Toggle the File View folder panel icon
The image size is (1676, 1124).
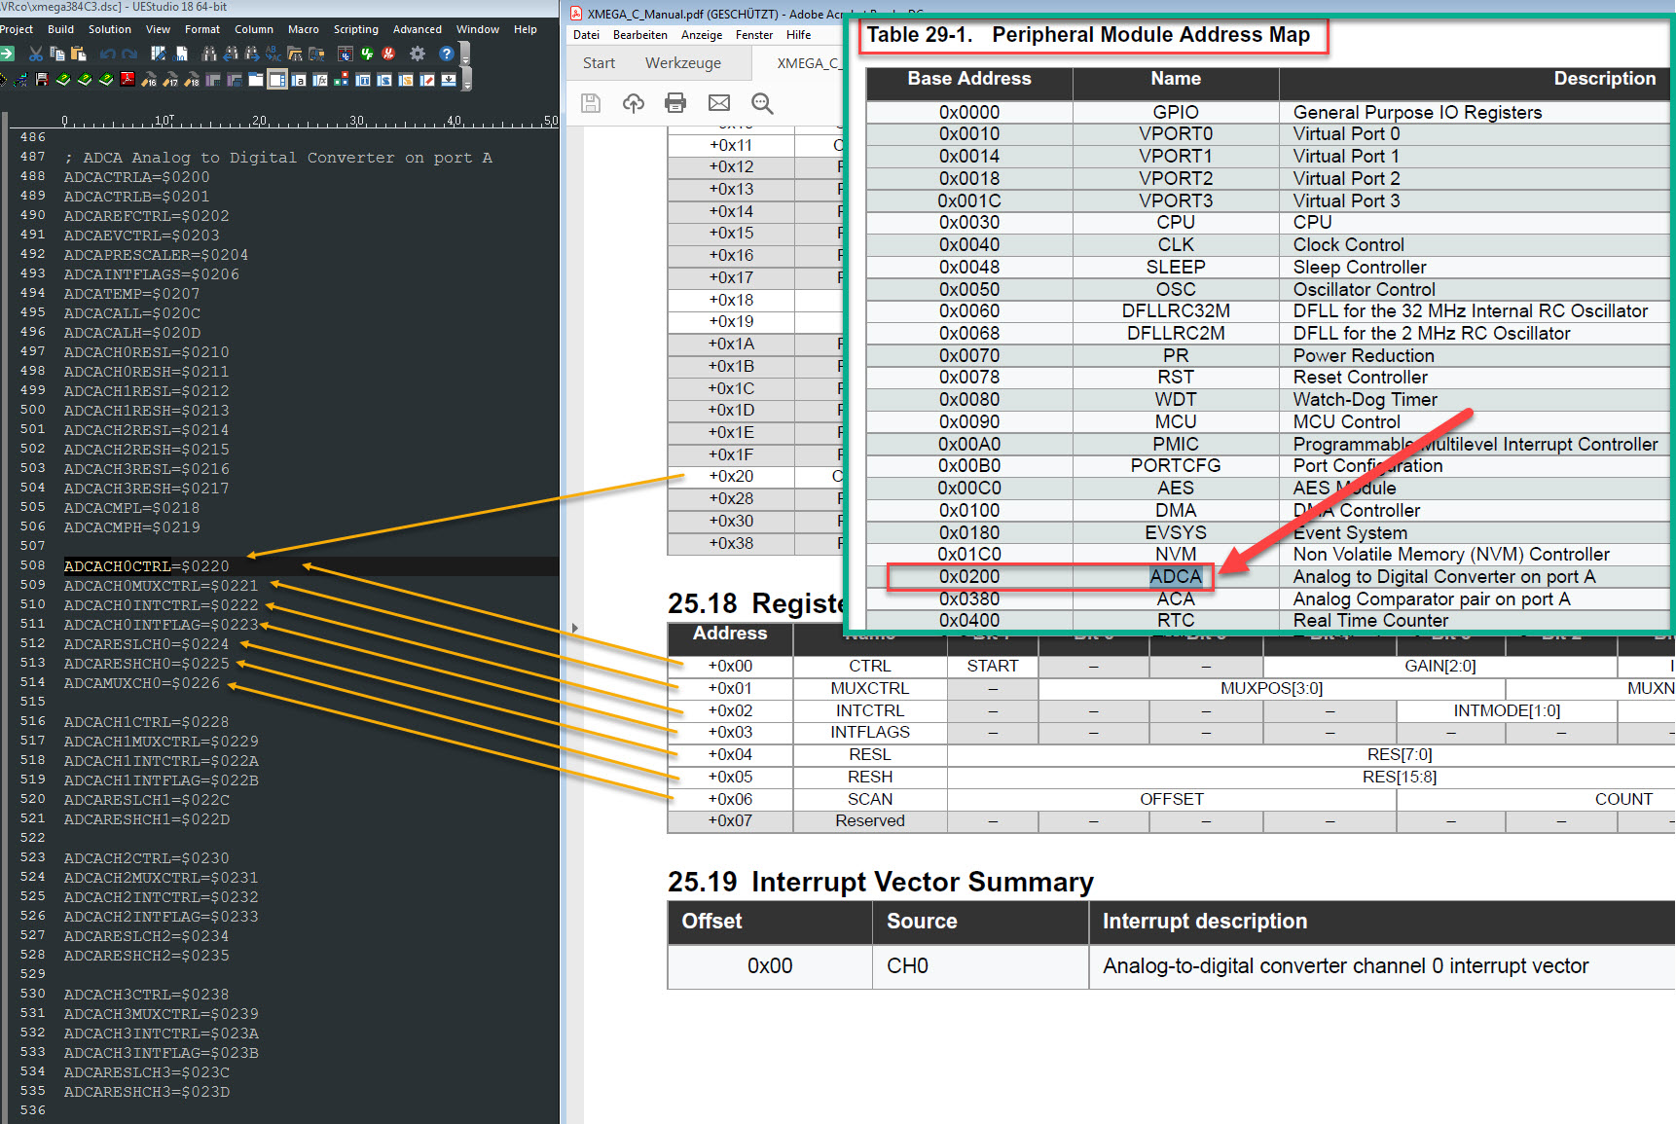pos(255,80)
